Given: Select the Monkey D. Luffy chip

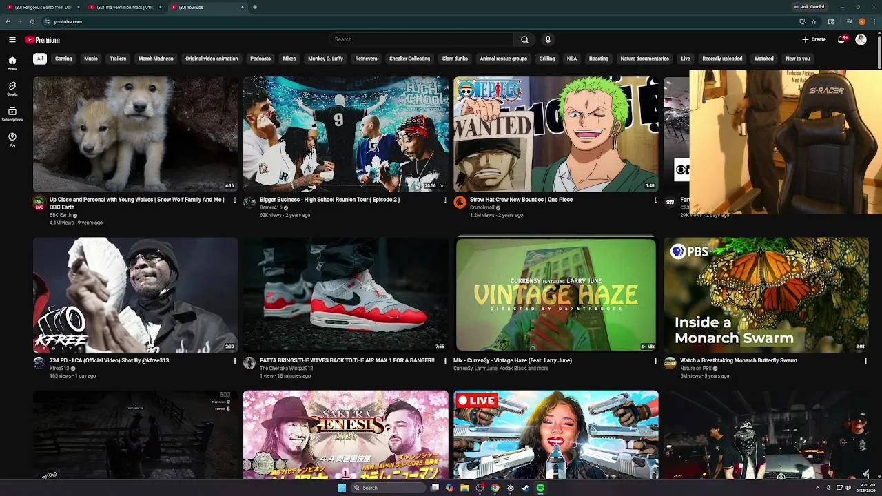Looking at the screenshot, I should [x=325, y=59].
